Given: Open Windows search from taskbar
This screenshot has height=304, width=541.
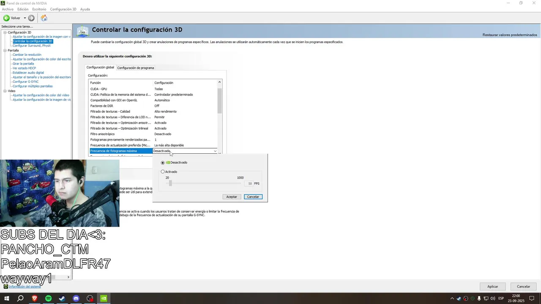Looking at the screenshot, I should point(20,299).
